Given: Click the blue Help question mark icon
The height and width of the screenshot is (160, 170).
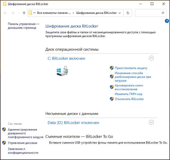Looking at the screenshot, I should click(167, 21).
